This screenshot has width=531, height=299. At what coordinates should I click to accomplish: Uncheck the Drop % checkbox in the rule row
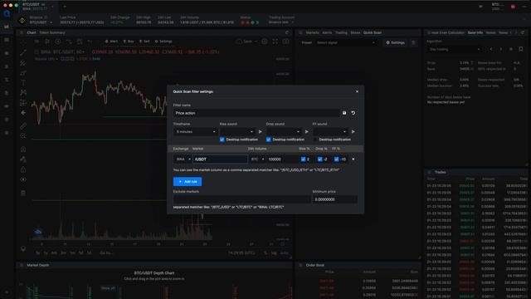[x=320, y=159]
